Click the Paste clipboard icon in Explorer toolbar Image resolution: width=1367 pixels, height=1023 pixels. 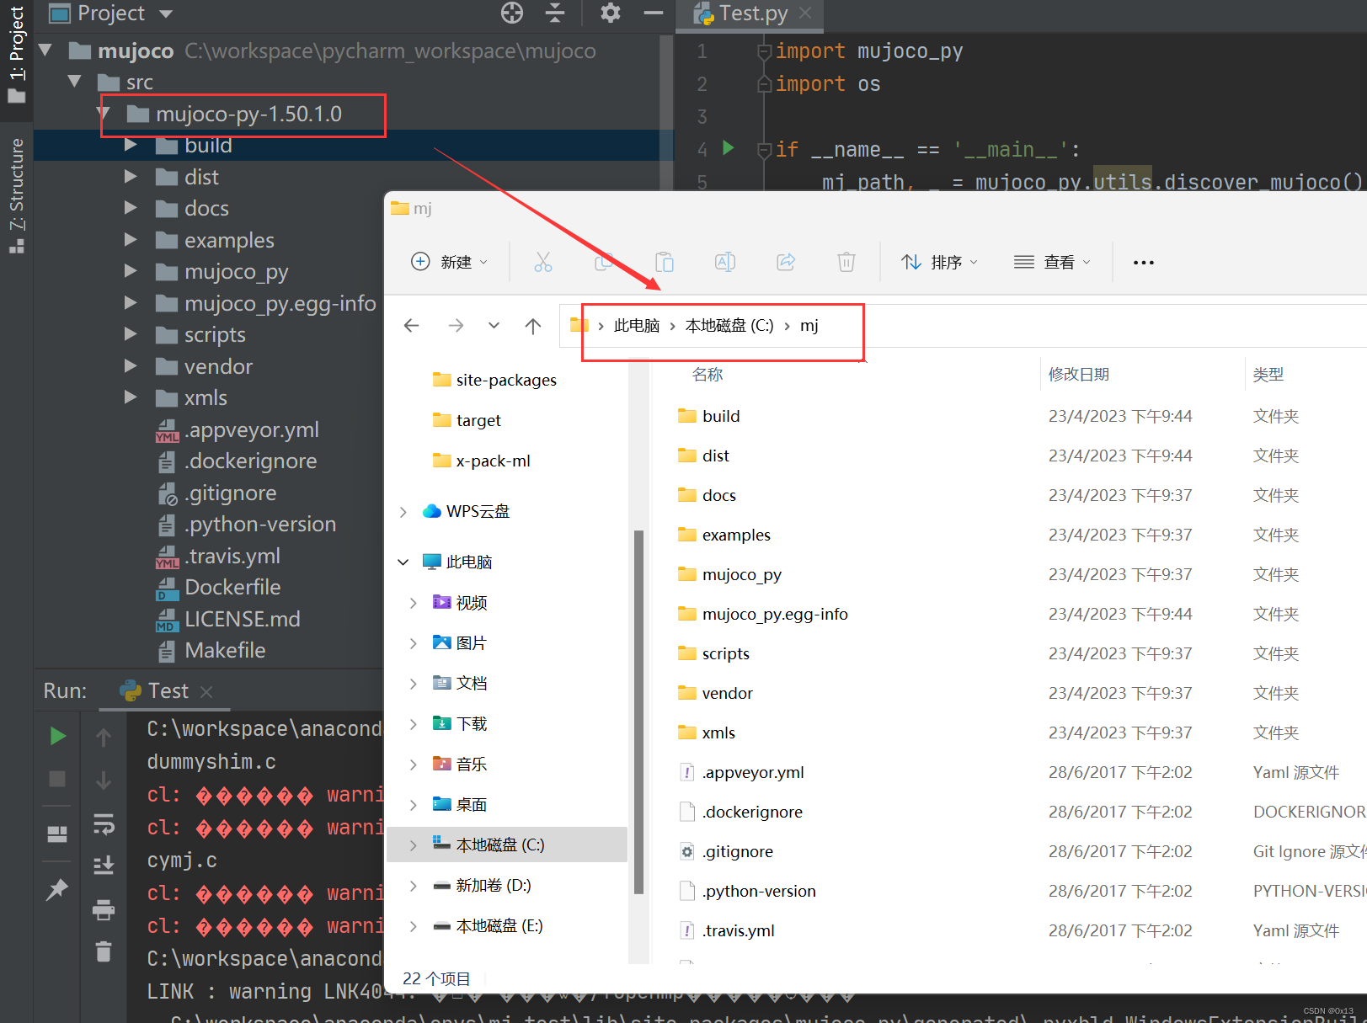click(x=665, y=262)
